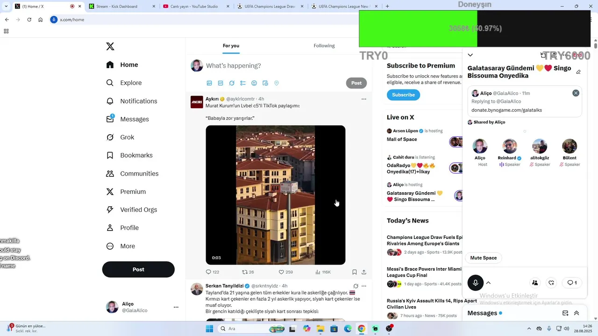Click the Subscribe button for Premium
The width and height of the screenshot is (598, 336).
pyautogui.click(x=403, y=95)
